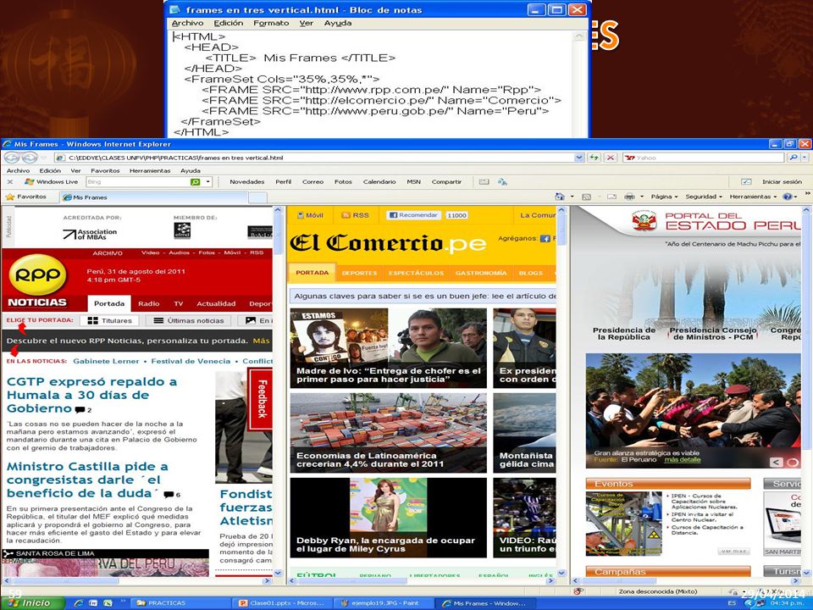Click the mail envelope icon after Compartir
Image resolution: width=813 pixels, height=610 pixels.
(x=484, y=182)
